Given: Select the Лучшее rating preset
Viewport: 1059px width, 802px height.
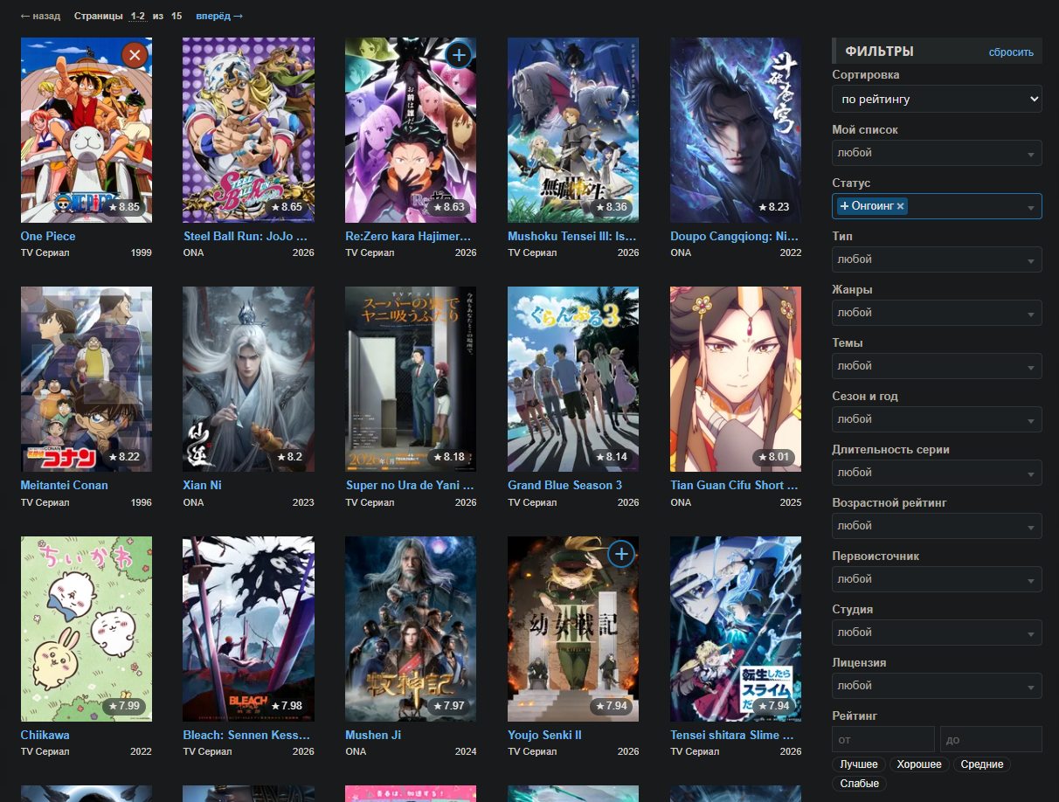Looking at the screenshot, I should [859, 764].
